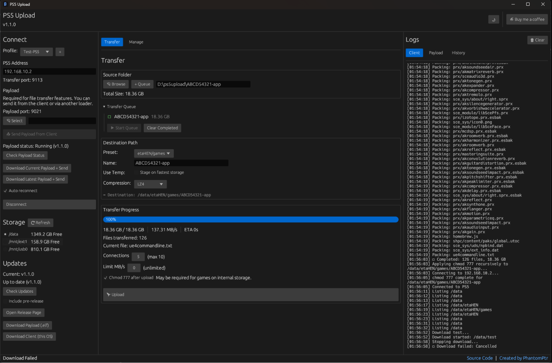This screenshot has height=363, width=552.
Task: Open the etaHEN/games preset dropdown
Action: tap(154, 153)
